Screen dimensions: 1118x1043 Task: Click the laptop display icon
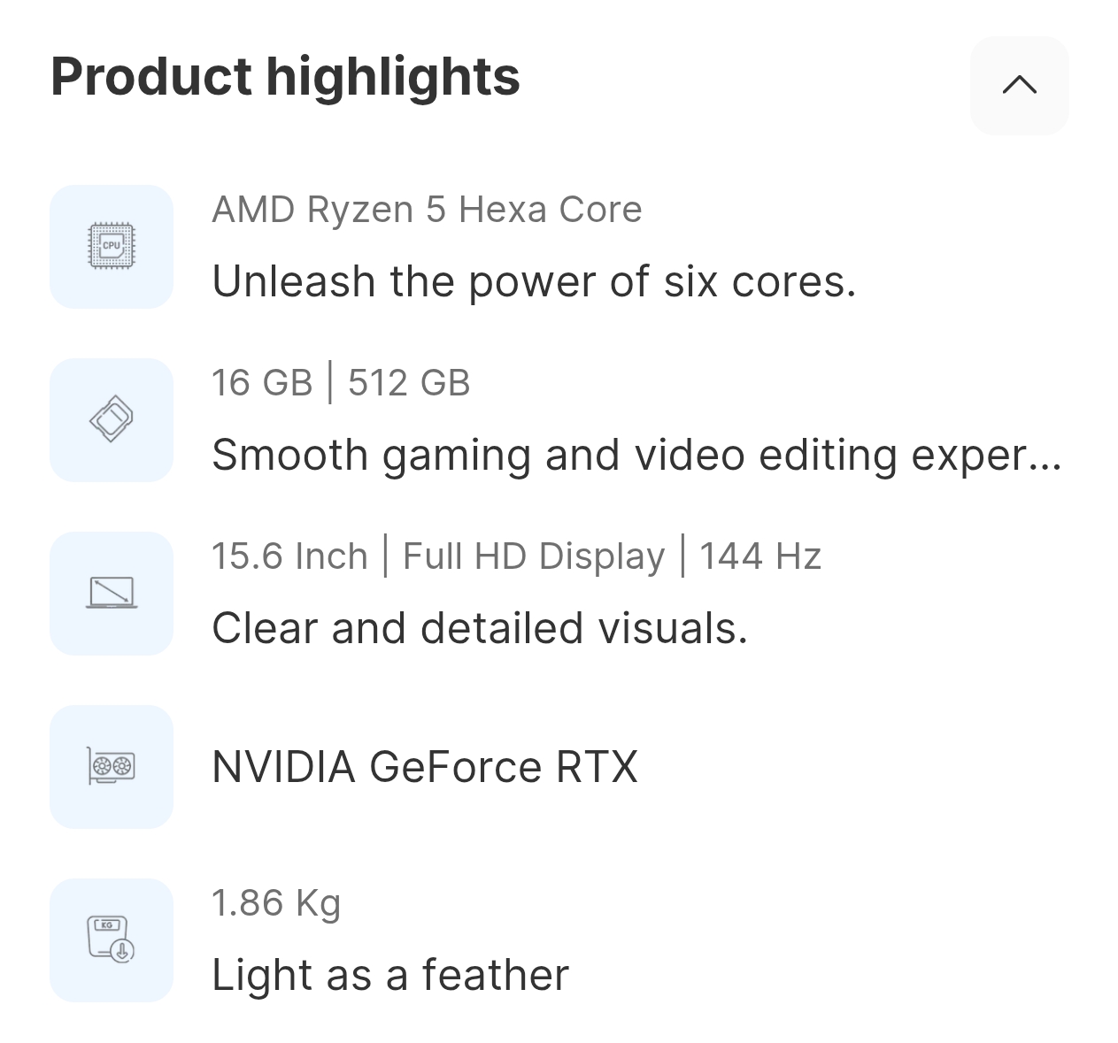point(112,594)
